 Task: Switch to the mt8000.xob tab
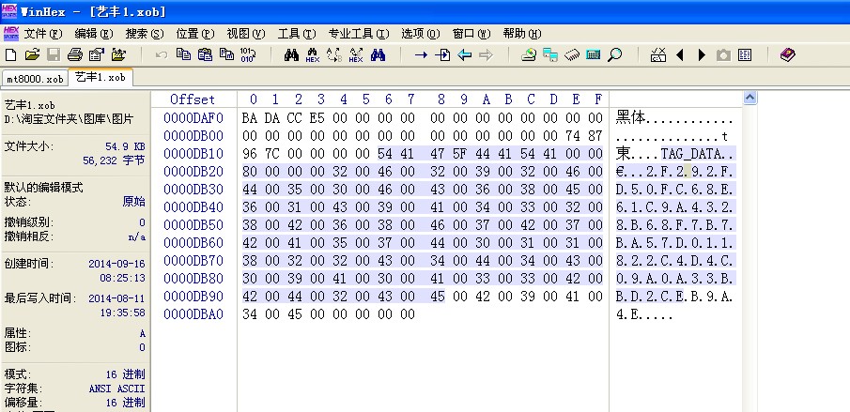(x=35, y=78)
